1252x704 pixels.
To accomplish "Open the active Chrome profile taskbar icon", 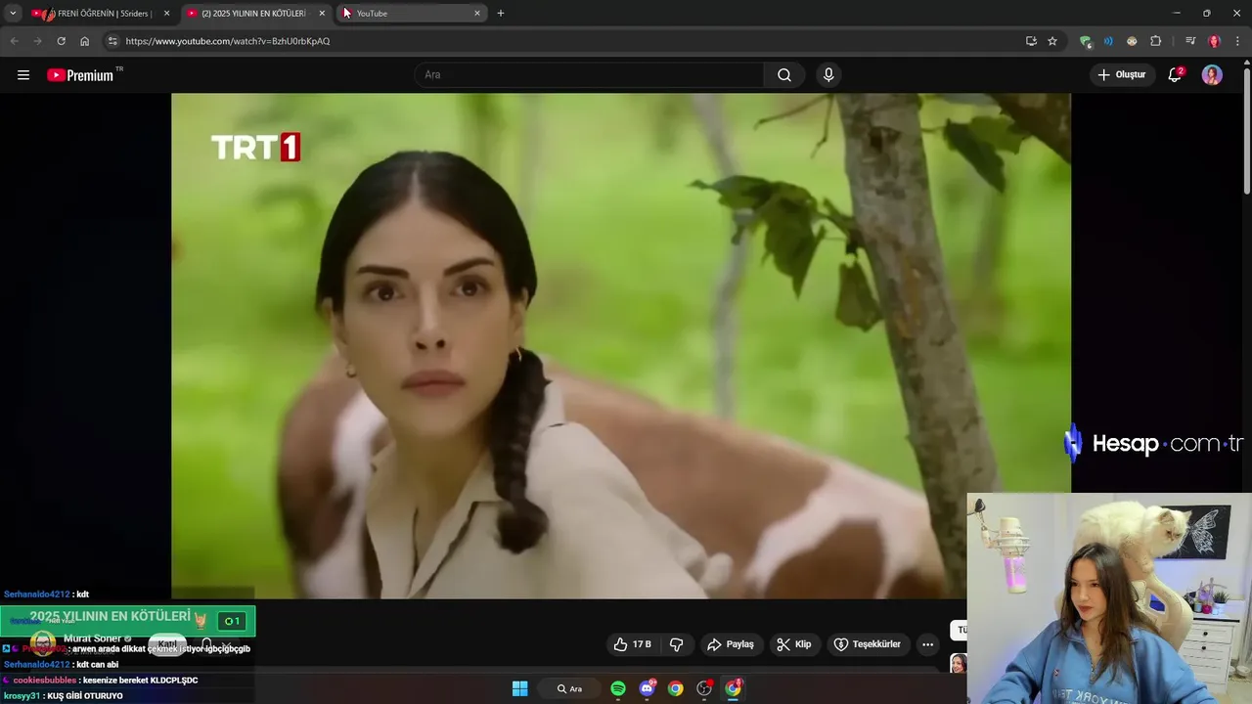I will coord(733,688).
